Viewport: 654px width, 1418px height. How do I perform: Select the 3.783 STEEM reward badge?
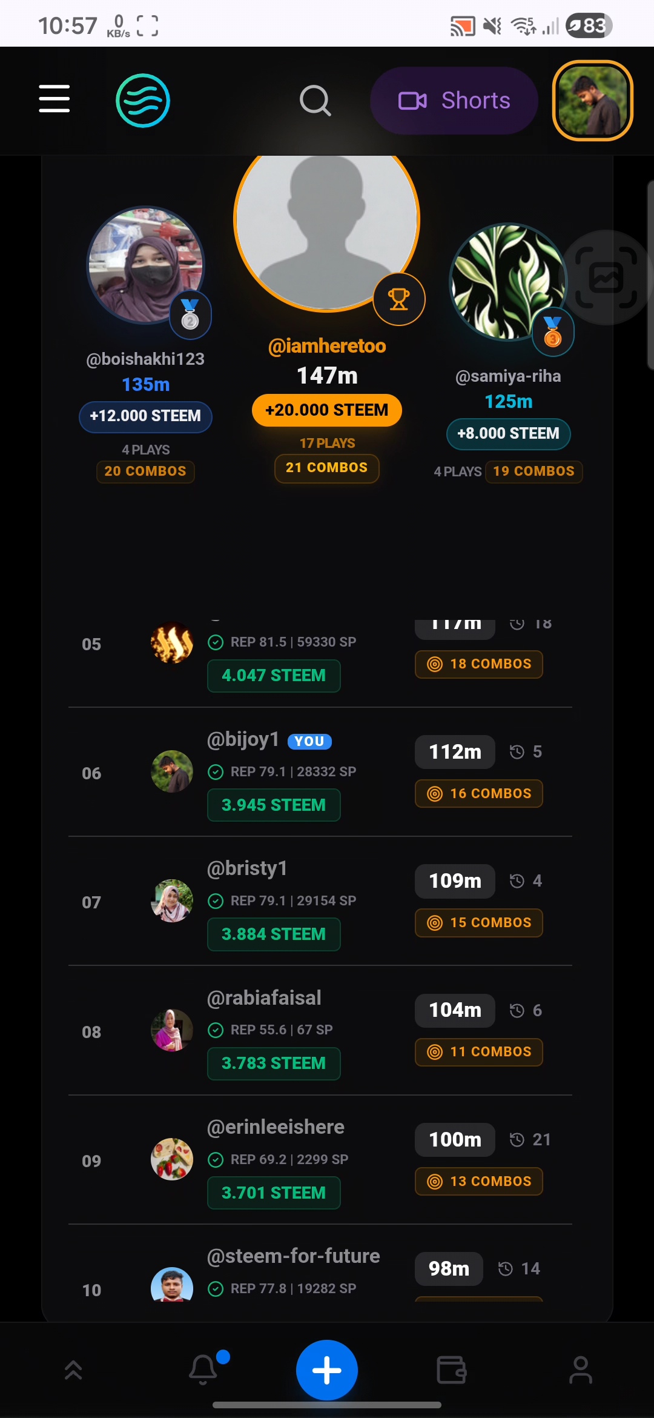click(274, 1063)
